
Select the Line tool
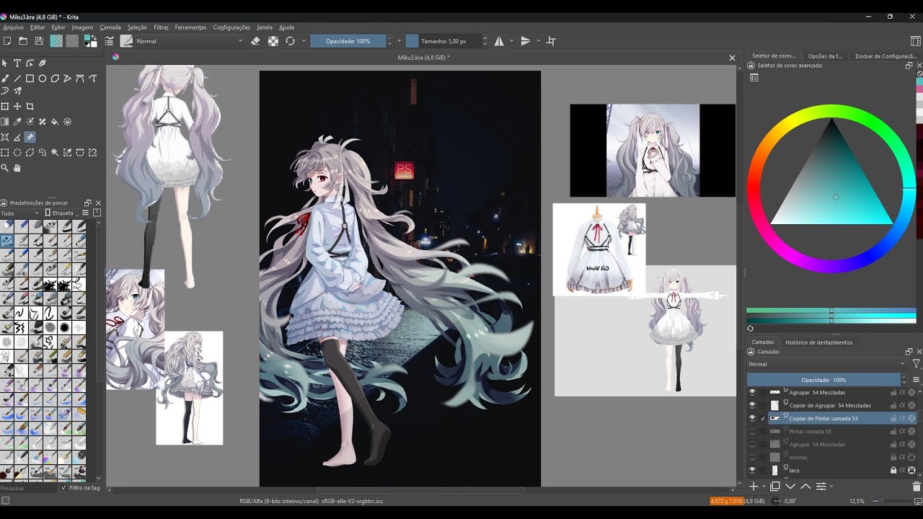(x=17, y=78)
